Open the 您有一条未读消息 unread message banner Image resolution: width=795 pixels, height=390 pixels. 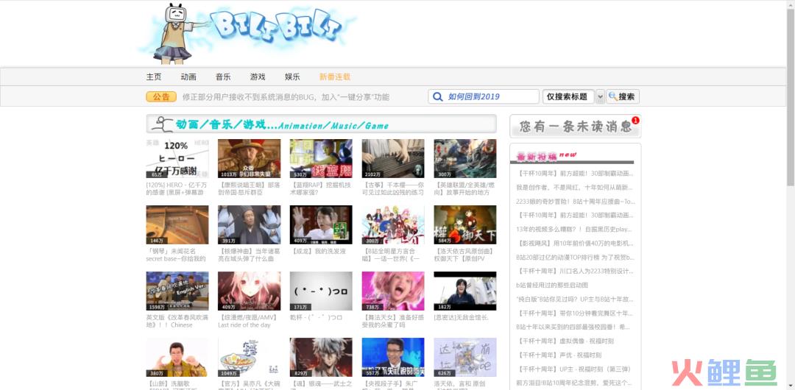point(575,126)
